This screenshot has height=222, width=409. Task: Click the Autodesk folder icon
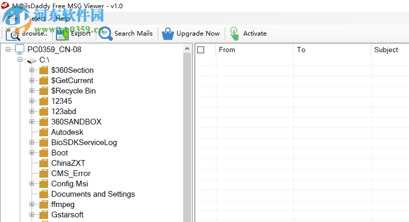43,132
